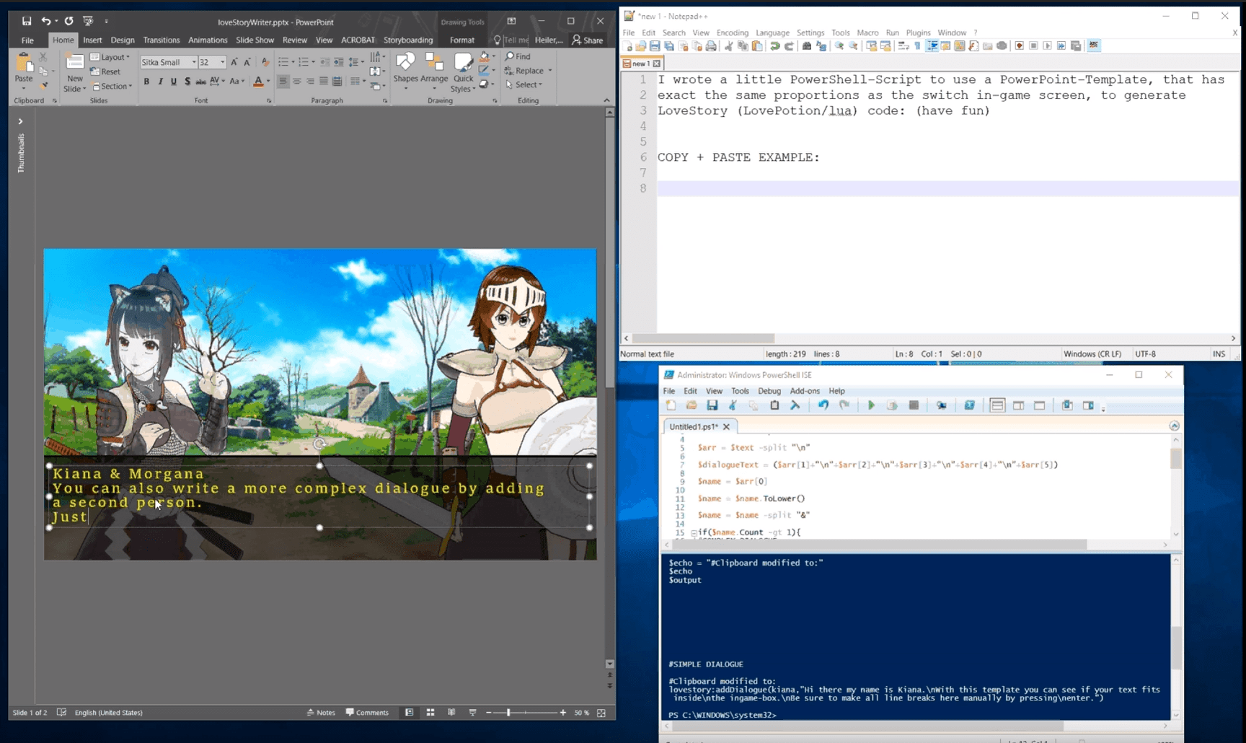
Task: Open the Sitka Small font name dropdown
Action: click(x=193, y=62)
